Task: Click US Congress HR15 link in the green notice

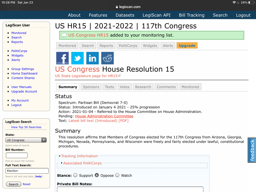Action: coord(88,35)
